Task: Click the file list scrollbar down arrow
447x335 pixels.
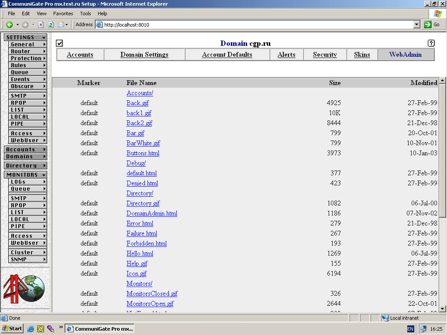Action: [x=443, y=309]
